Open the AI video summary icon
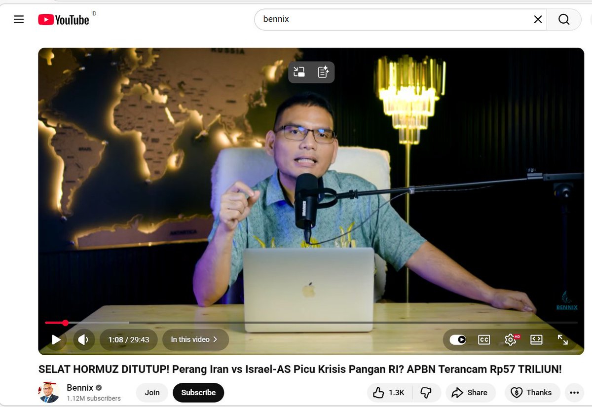This screenshot has height=407, width=592. 323,72
